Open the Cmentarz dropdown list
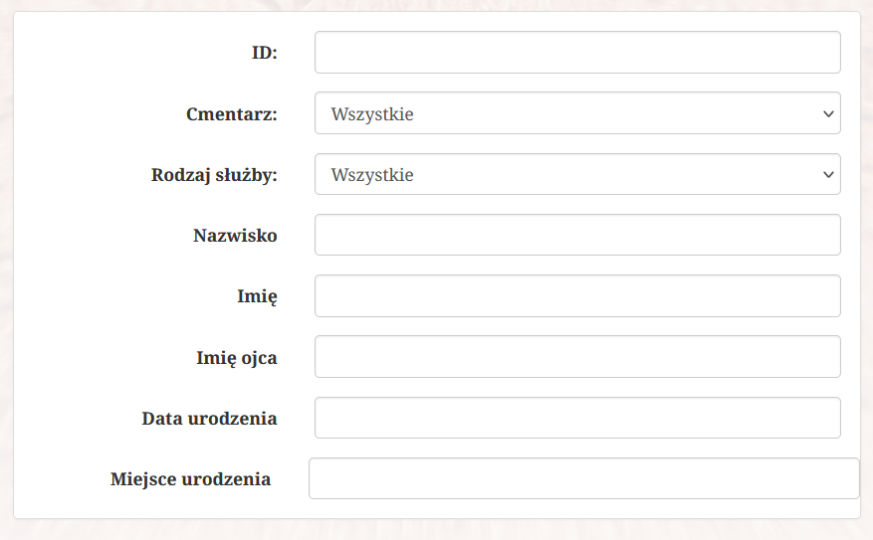 click(x=577, y=113)
